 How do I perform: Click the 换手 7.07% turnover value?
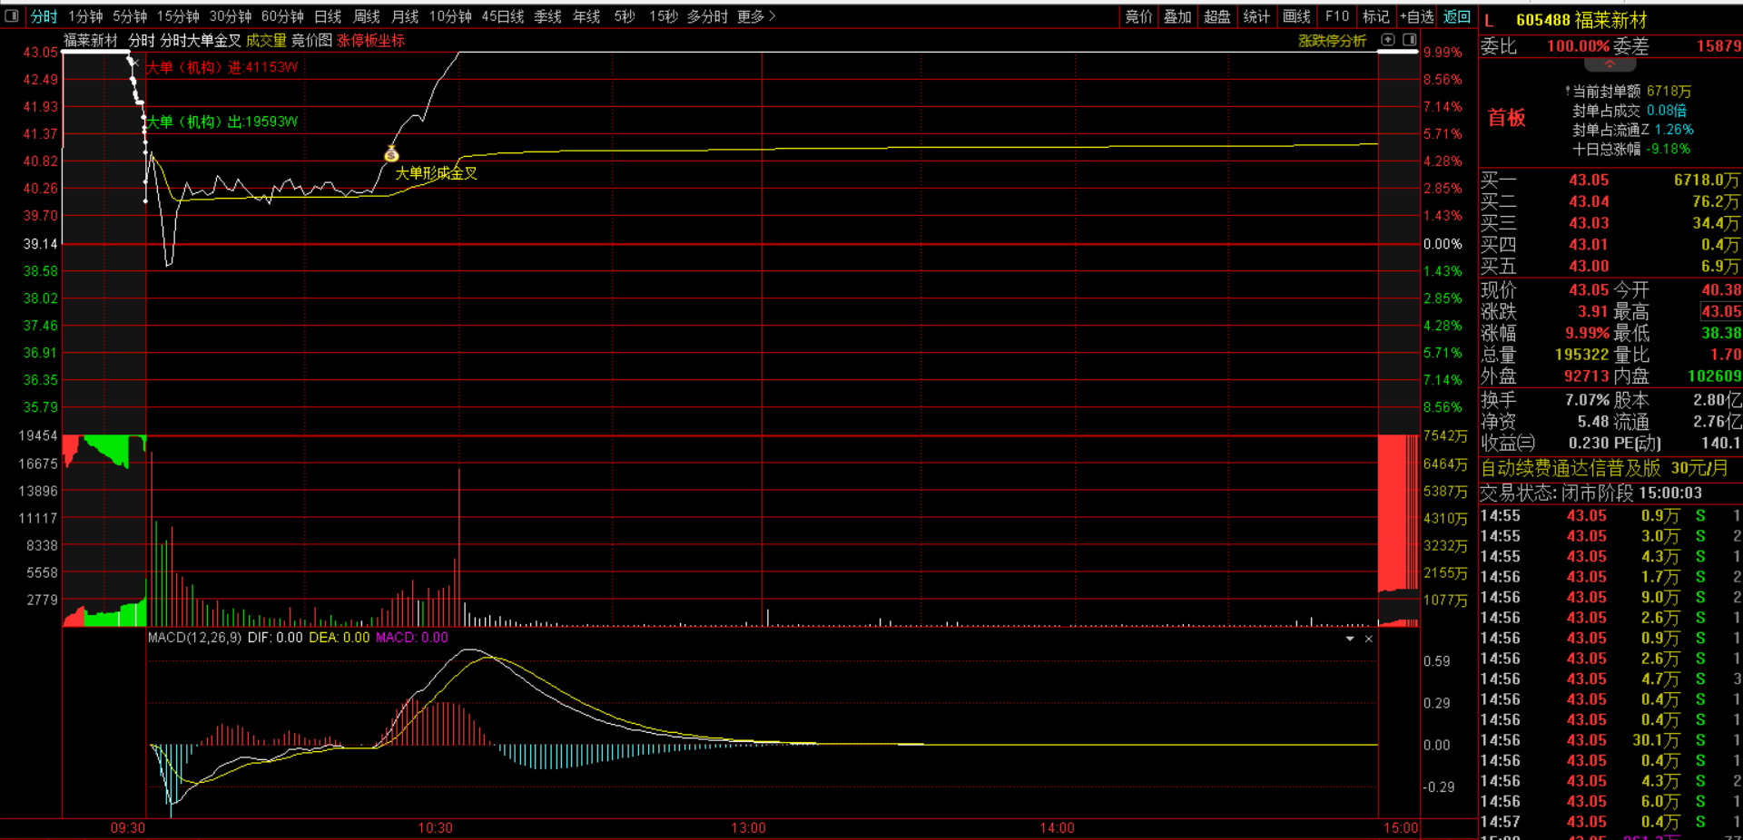coord(1587,400)
